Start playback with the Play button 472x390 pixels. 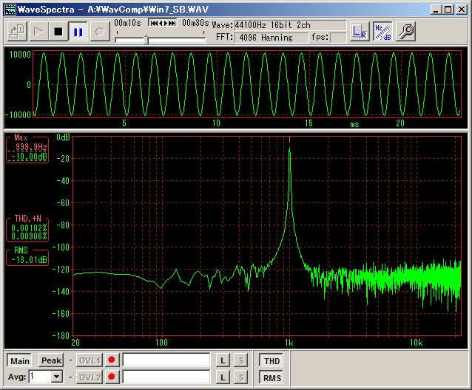point(38,31)
